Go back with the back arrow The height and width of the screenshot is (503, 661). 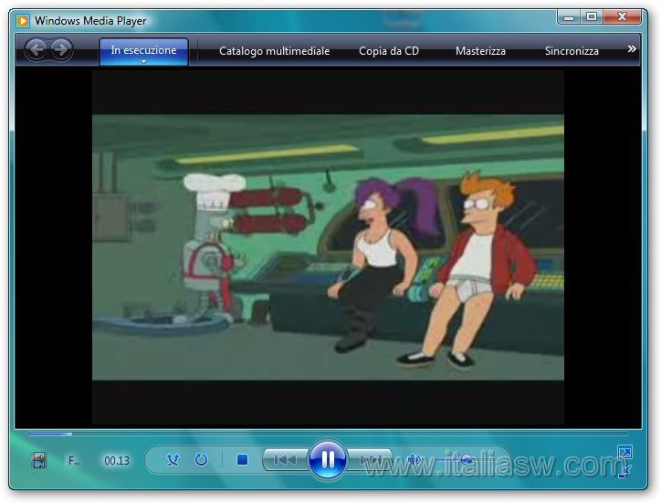(x=37, y=49)
